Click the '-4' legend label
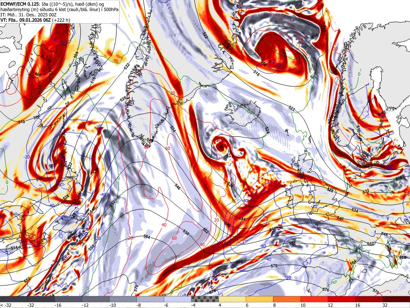 tap(193, 305)
